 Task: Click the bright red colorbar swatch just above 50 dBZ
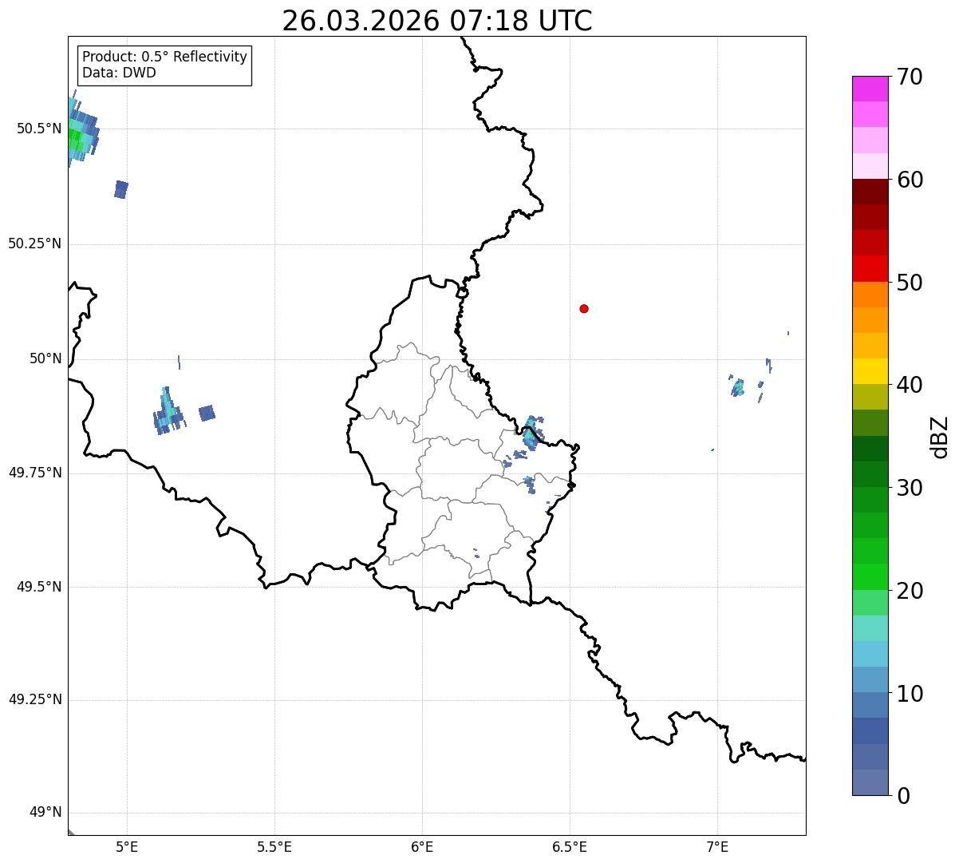(870, 269)
